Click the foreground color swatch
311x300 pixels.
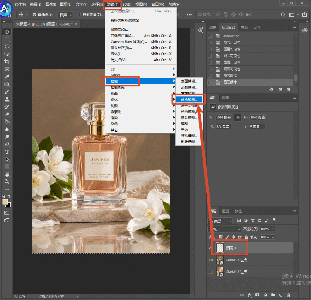coord(5,202)
